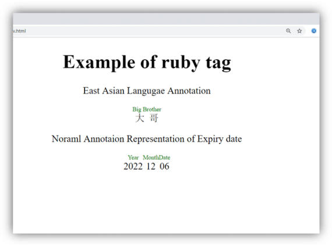This screenshot has height=246, width=332.
Task: Click the word 'ruby' in the heading
Action: [x=181, y=63]
